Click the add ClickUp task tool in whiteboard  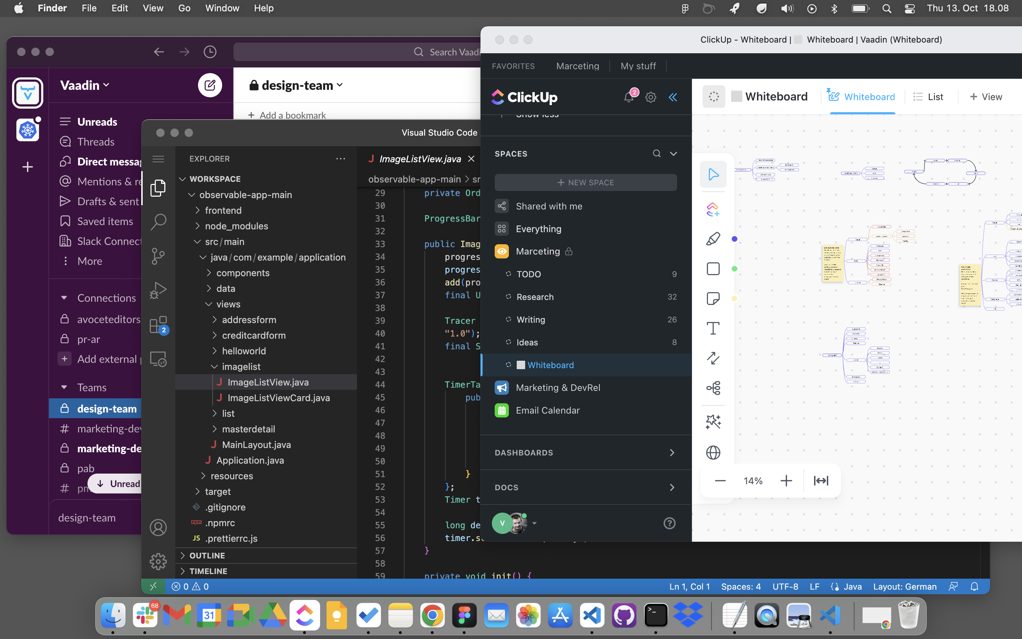click(713, 209)
